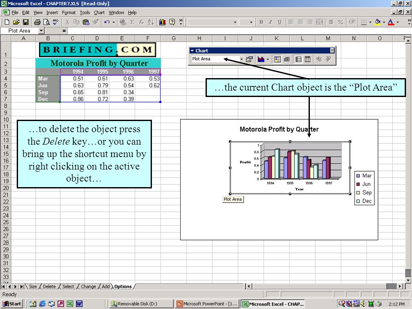Screen dimensions: 412x309
Task: Click the File menu
Action: (x=15, y=12)
